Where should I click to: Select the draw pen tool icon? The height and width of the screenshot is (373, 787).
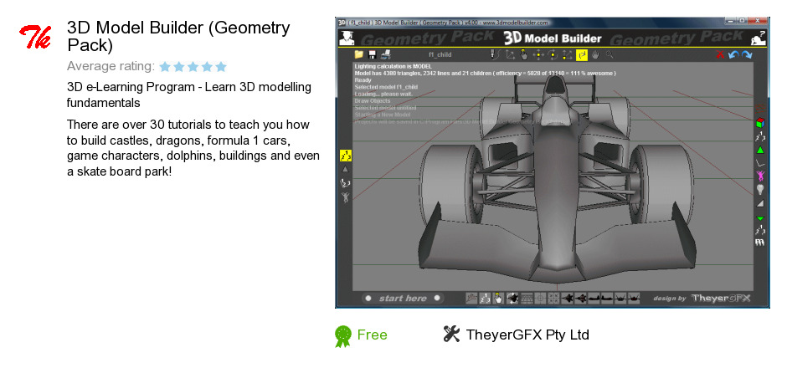tap(496, 54)
